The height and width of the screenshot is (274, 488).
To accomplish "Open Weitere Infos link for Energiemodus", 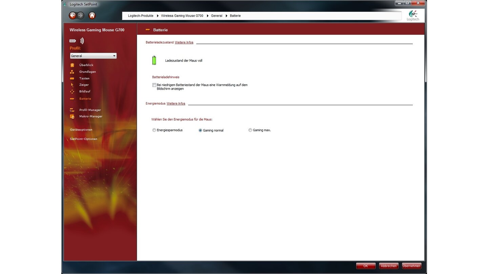I will [x=176, y=104].
